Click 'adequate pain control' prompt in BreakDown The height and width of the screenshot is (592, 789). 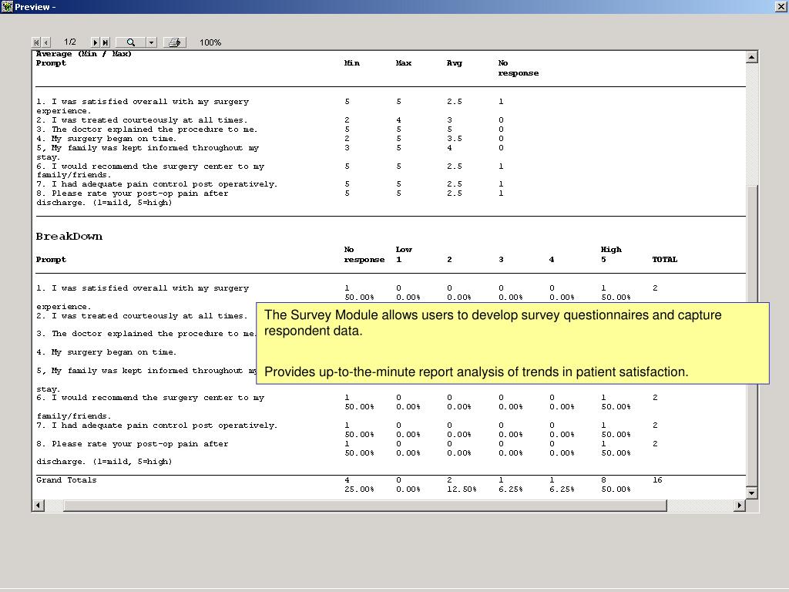point(156,425)
